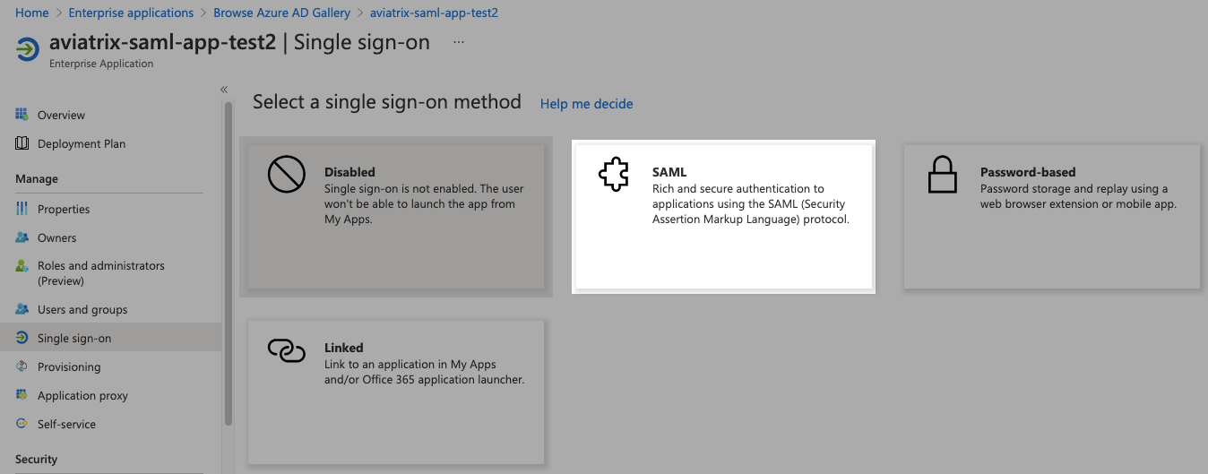
Task: Click the SAML puzzle piece icon
Action: [x=614, y=174]
